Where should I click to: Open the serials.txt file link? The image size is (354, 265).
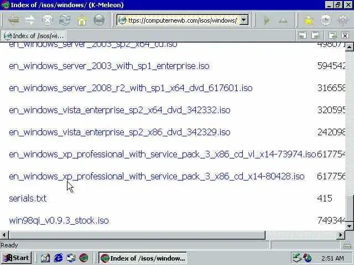[28, 199]
